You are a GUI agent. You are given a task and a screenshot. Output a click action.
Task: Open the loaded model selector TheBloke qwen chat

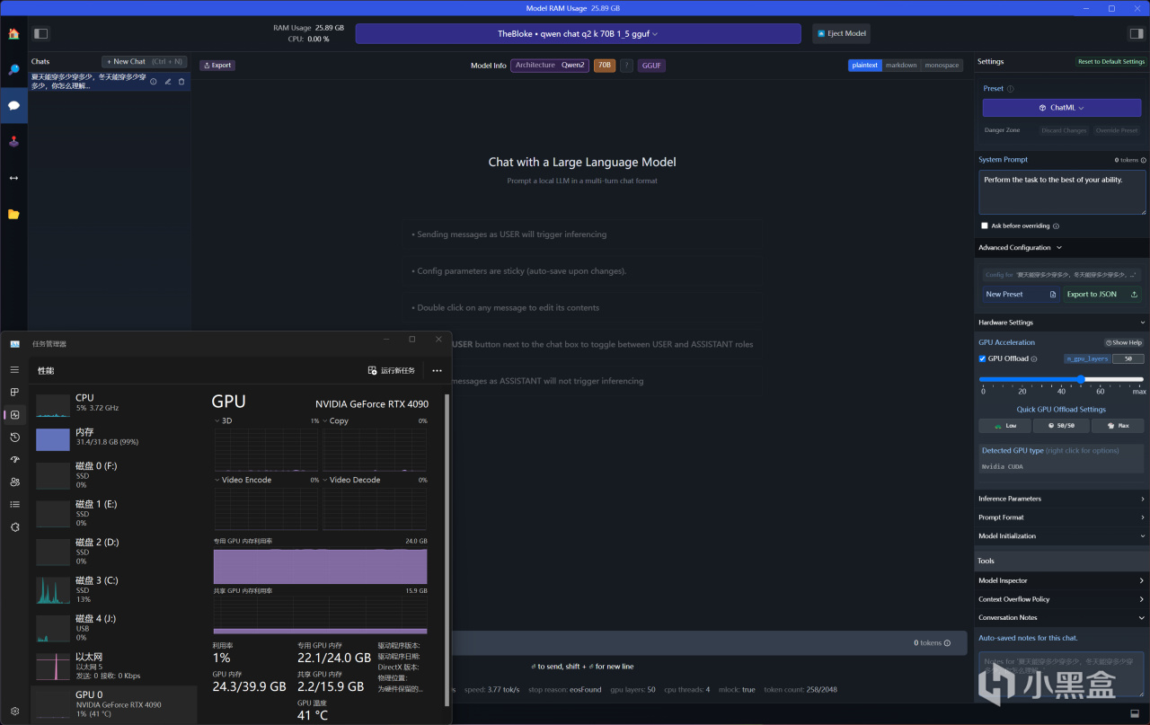tap(578, 33)
